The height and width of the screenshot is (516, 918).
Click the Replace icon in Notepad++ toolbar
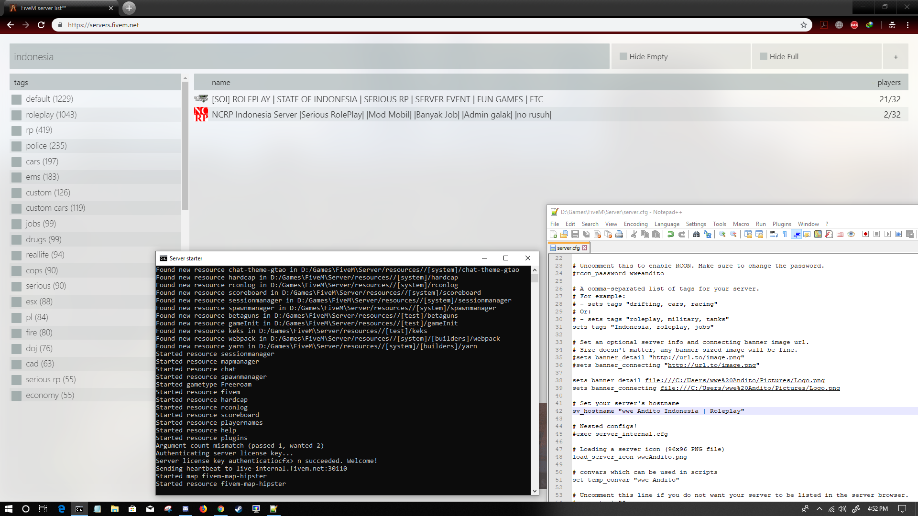coord(708,234)
